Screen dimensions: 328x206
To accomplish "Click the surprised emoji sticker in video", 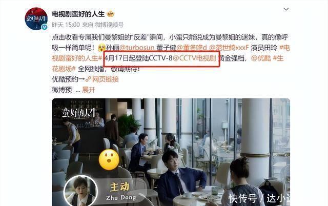I will 109,159.
